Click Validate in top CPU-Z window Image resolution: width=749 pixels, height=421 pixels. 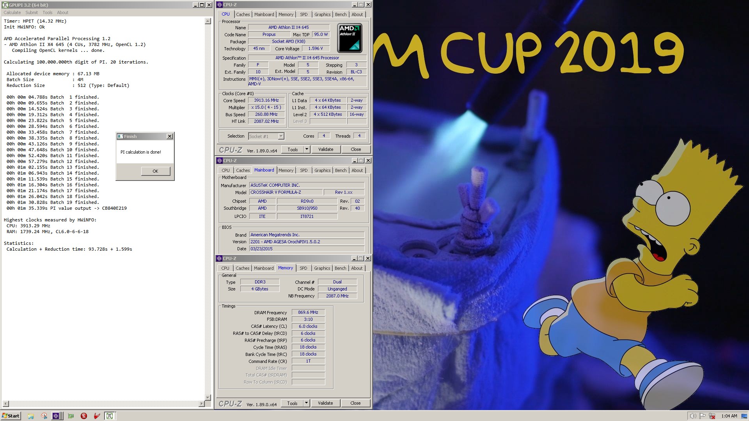click(326, 149)
